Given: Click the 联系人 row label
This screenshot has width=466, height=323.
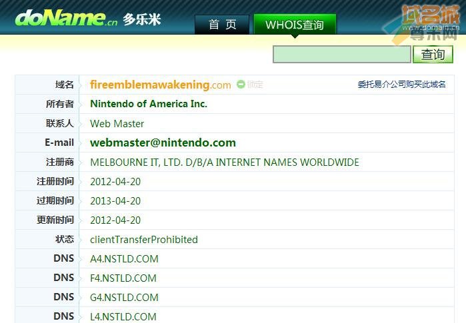Looking at the screenshot, I should 60,123.
